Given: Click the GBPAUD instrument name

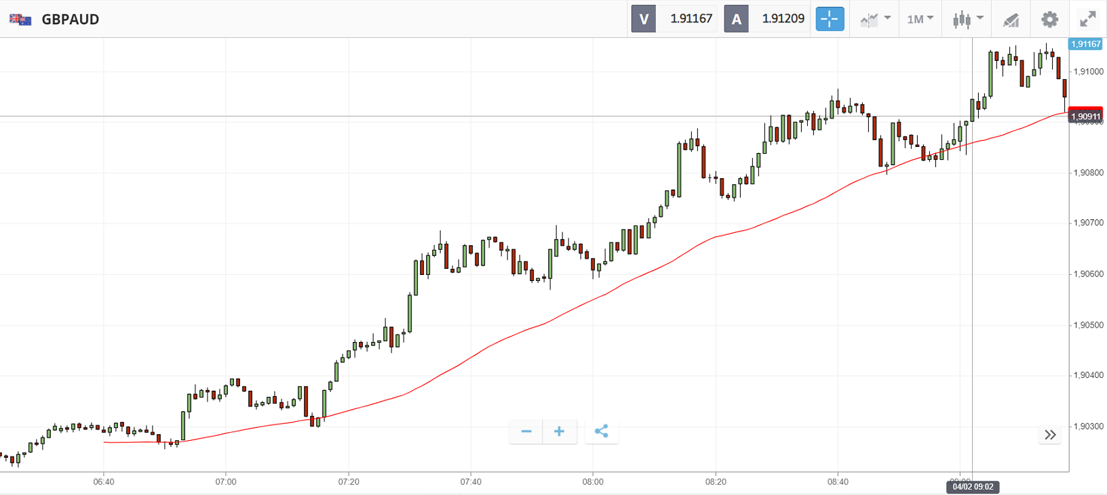Looking at the screenshot, I should [x=71, y=19].
